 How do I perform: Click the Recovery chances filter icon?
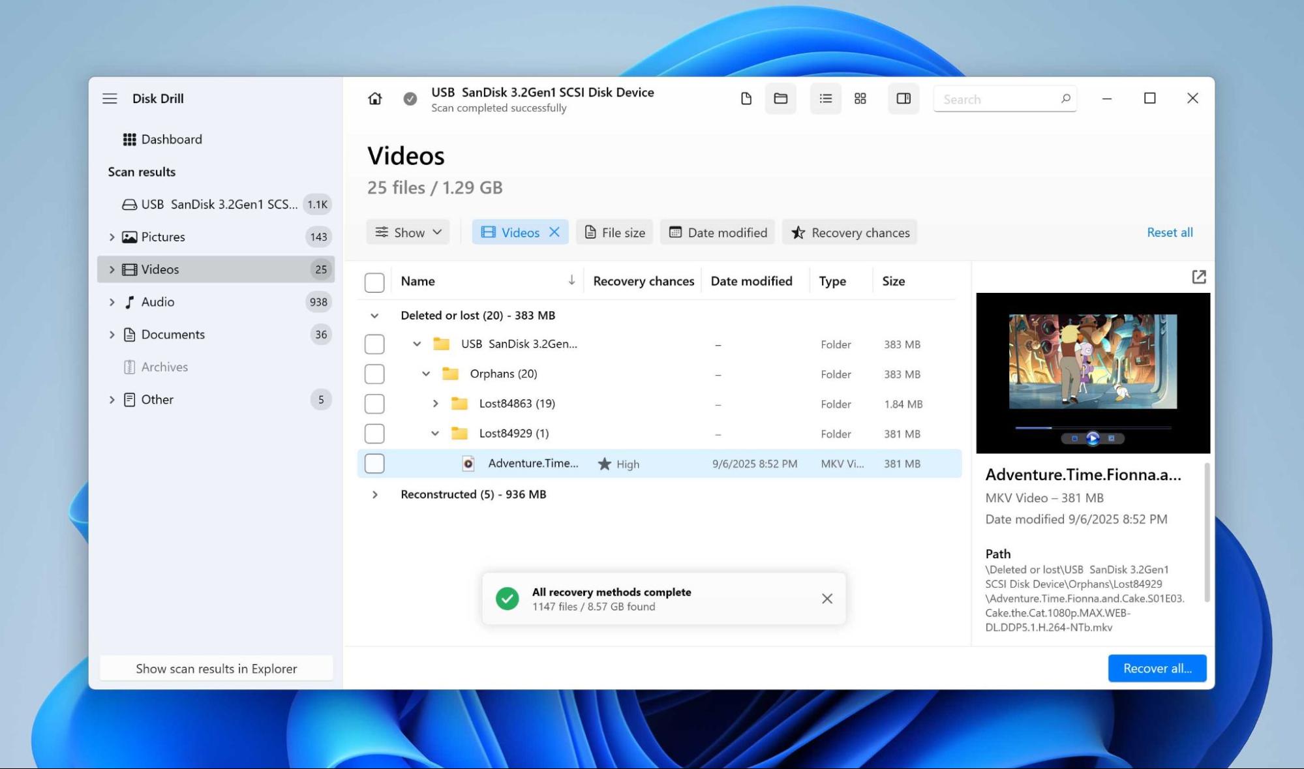coord(798,232)
